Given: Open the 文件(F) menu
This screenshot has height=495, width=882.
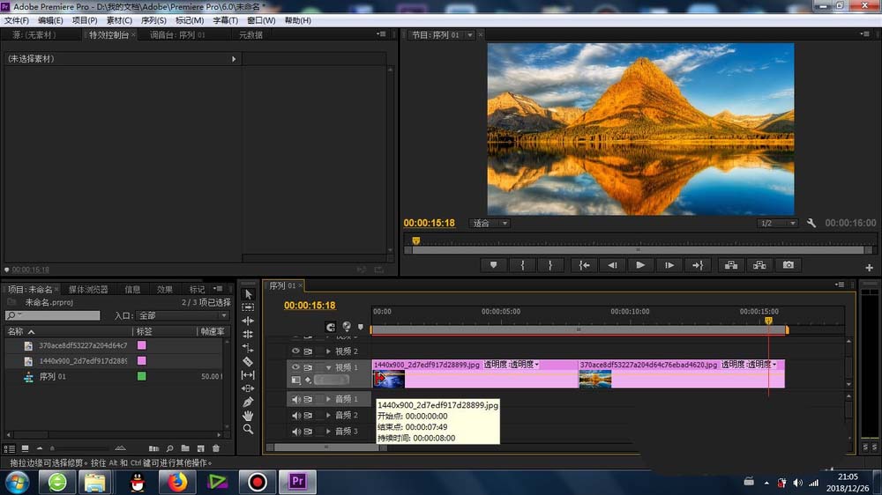Looking at the screenshot, I should click(16, 20).
